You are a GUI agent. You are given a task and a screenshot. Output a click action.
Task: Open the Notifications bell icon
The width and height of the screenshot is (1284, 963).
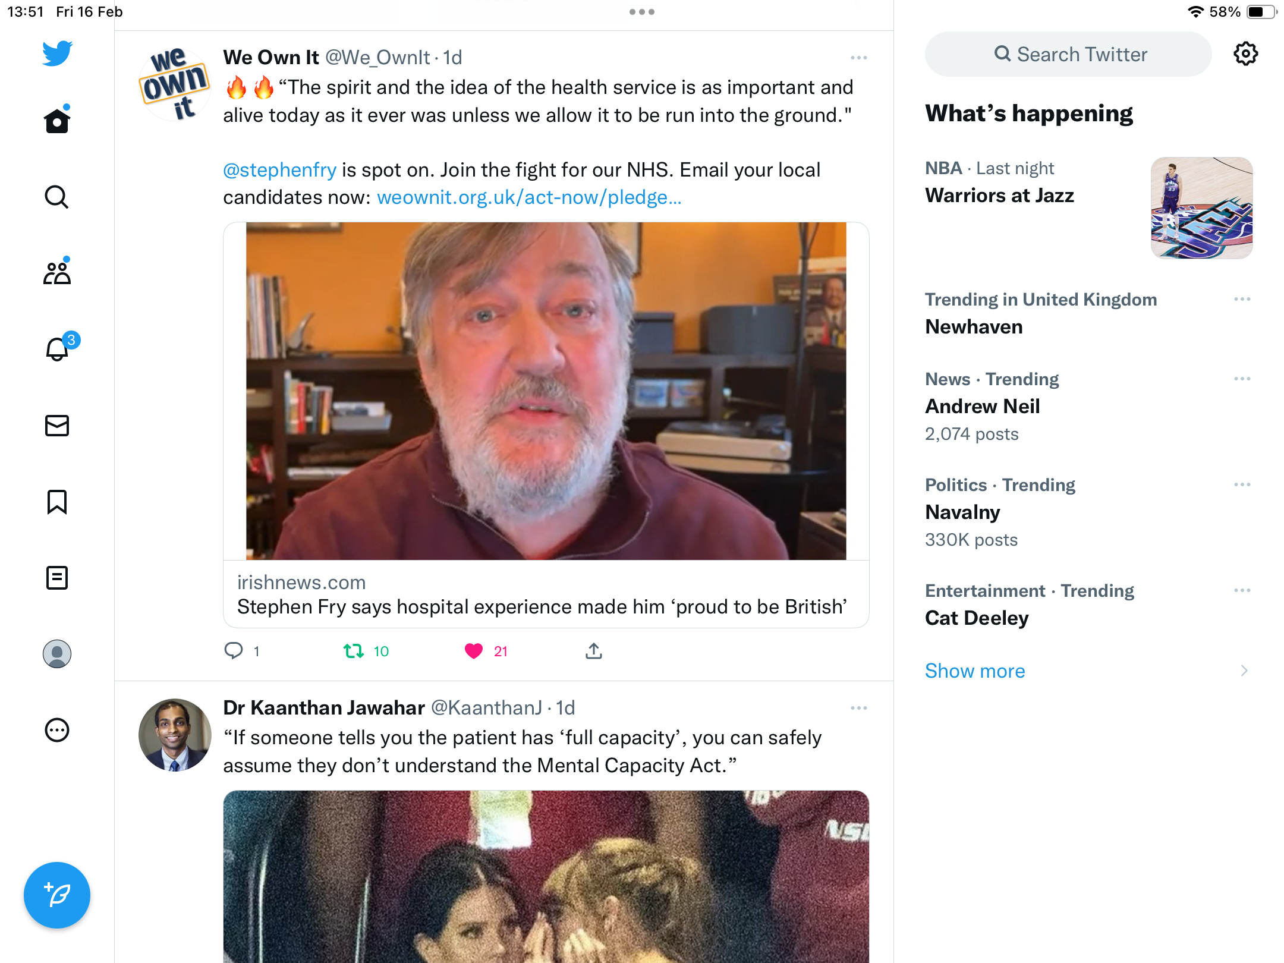pos(58,348)
